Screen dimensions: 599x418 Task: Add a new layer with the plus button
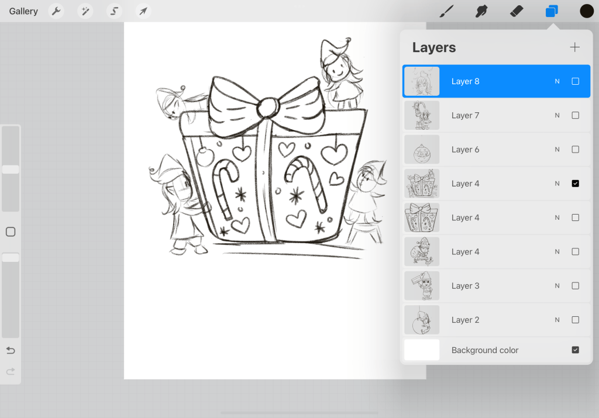click(574, 47)
